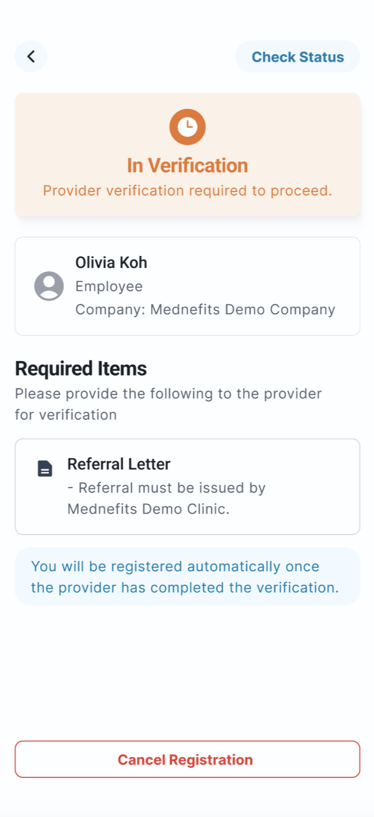Click the In Verification heading
The width and height of the screenshot is (374, 817).
[188, 166]
